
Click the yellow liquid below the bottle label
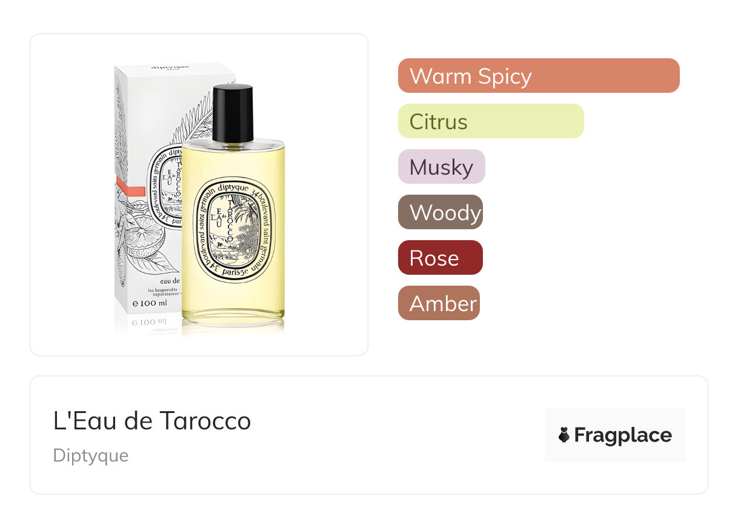233,300
